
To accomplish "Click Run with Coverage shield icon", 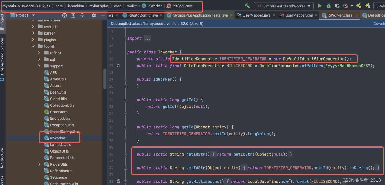I will click(x=338, y=6).
